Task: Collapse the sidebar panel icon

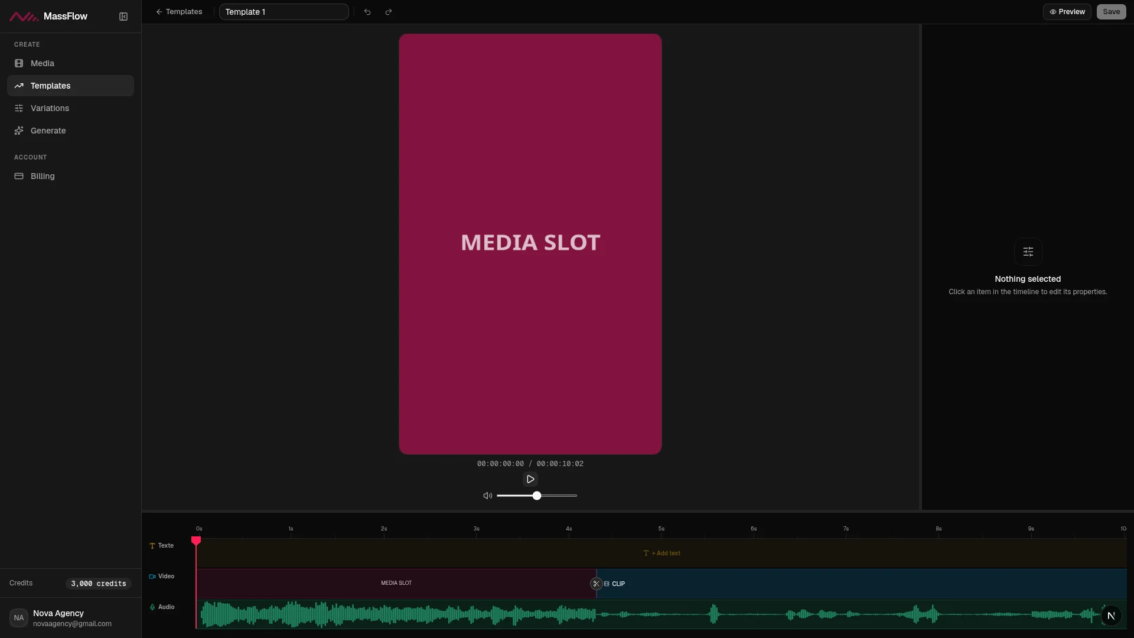Action: tap(123, 17)
